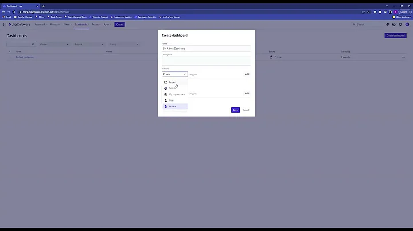413x231 pixels.
Task: Select Project option in viewers dropdown
Action: tap(175, 82)
